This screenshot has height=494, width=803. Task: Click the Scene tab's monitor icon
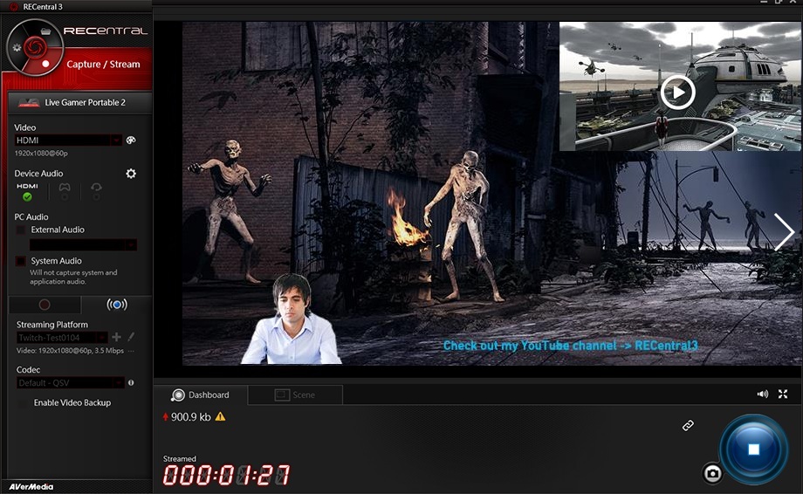tap(282, 395)
